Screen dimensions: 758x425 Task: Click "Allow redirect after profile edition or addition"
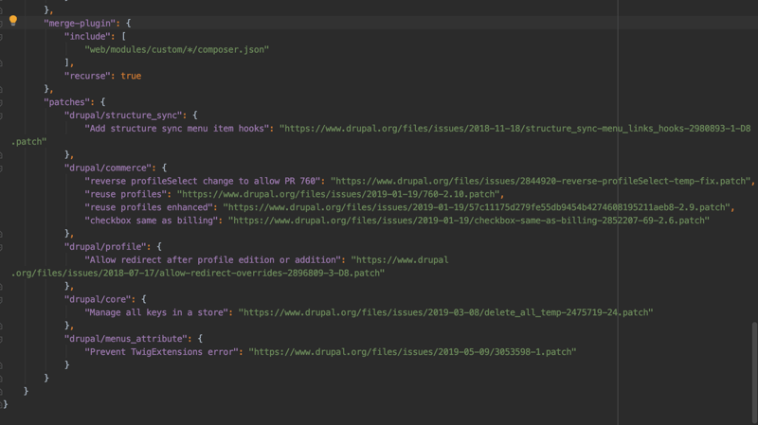coord(212,260)
